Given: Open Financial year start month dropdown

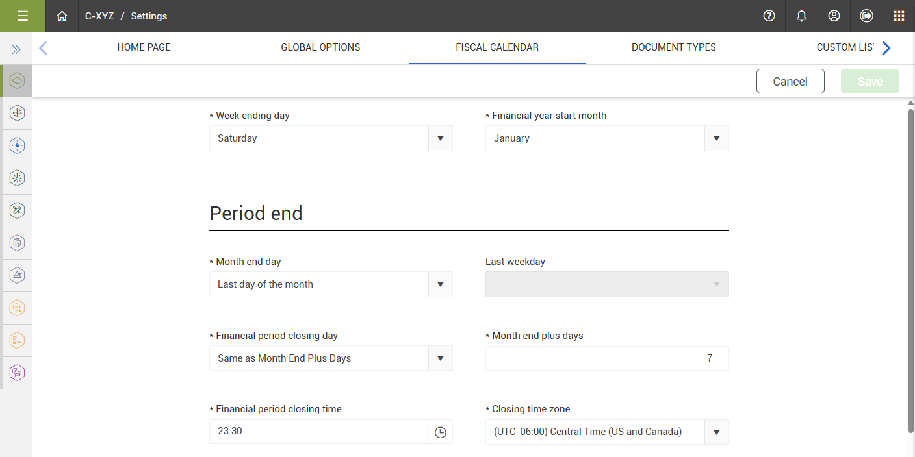Looking at the screenshot, I should (x=716, y=138).
